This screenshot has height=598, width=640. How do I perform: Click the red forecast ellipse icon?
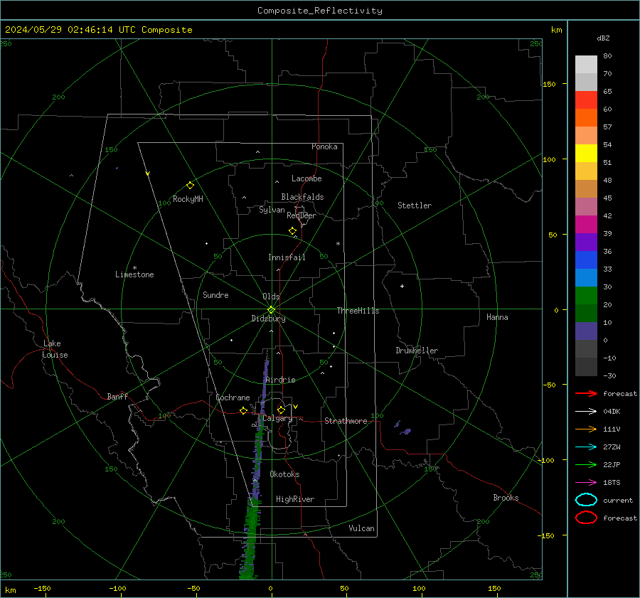tap(586, 518)
